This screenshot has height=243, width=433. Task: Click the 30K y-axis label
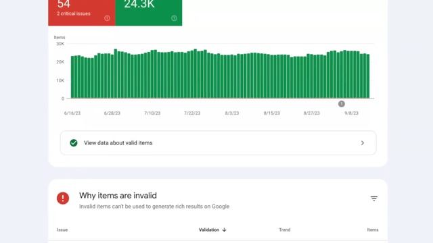coord(60,44)
